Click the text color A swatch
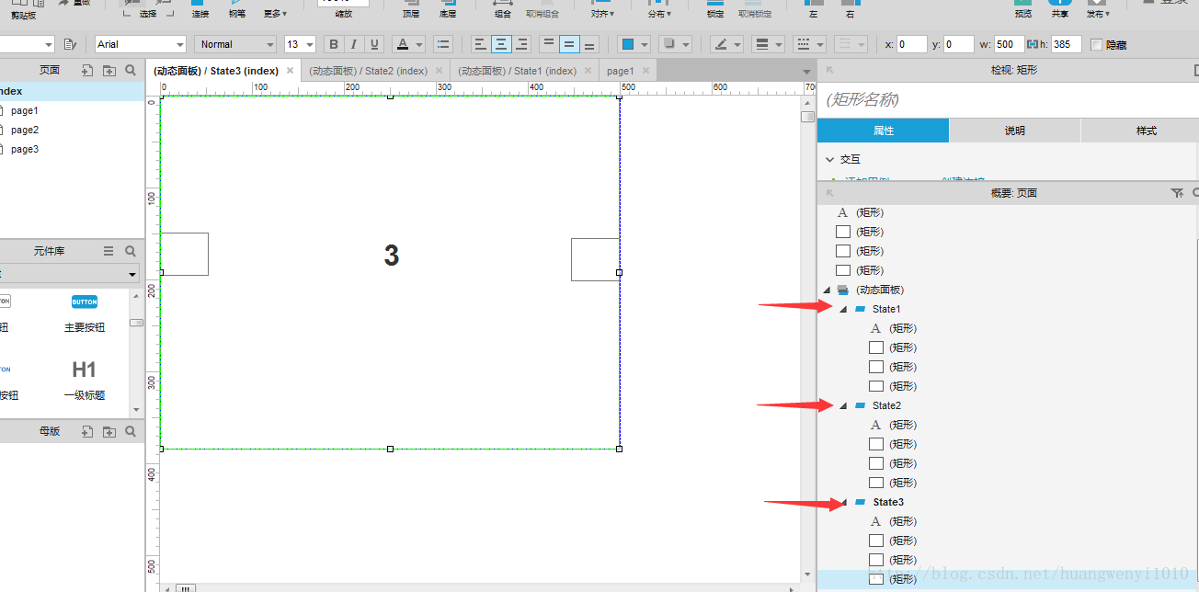The image size is (1199, 592). [402, 44]
